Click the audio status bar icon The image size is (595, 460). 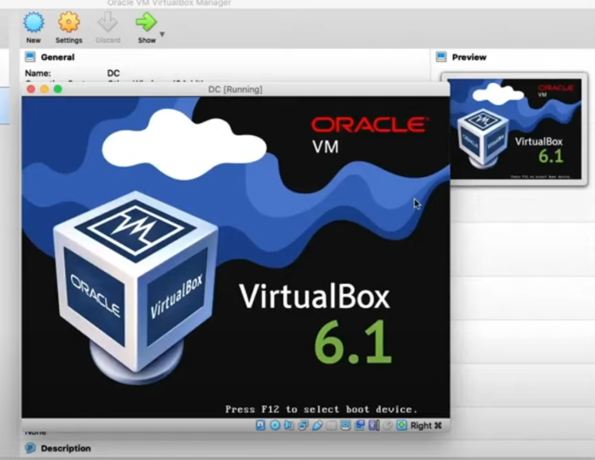(289, 426)
